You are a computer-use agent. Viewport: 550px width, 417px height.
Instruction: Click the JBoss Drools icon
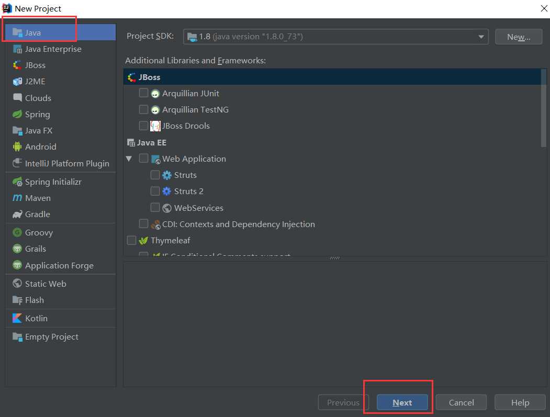click(x=155, y=126)
